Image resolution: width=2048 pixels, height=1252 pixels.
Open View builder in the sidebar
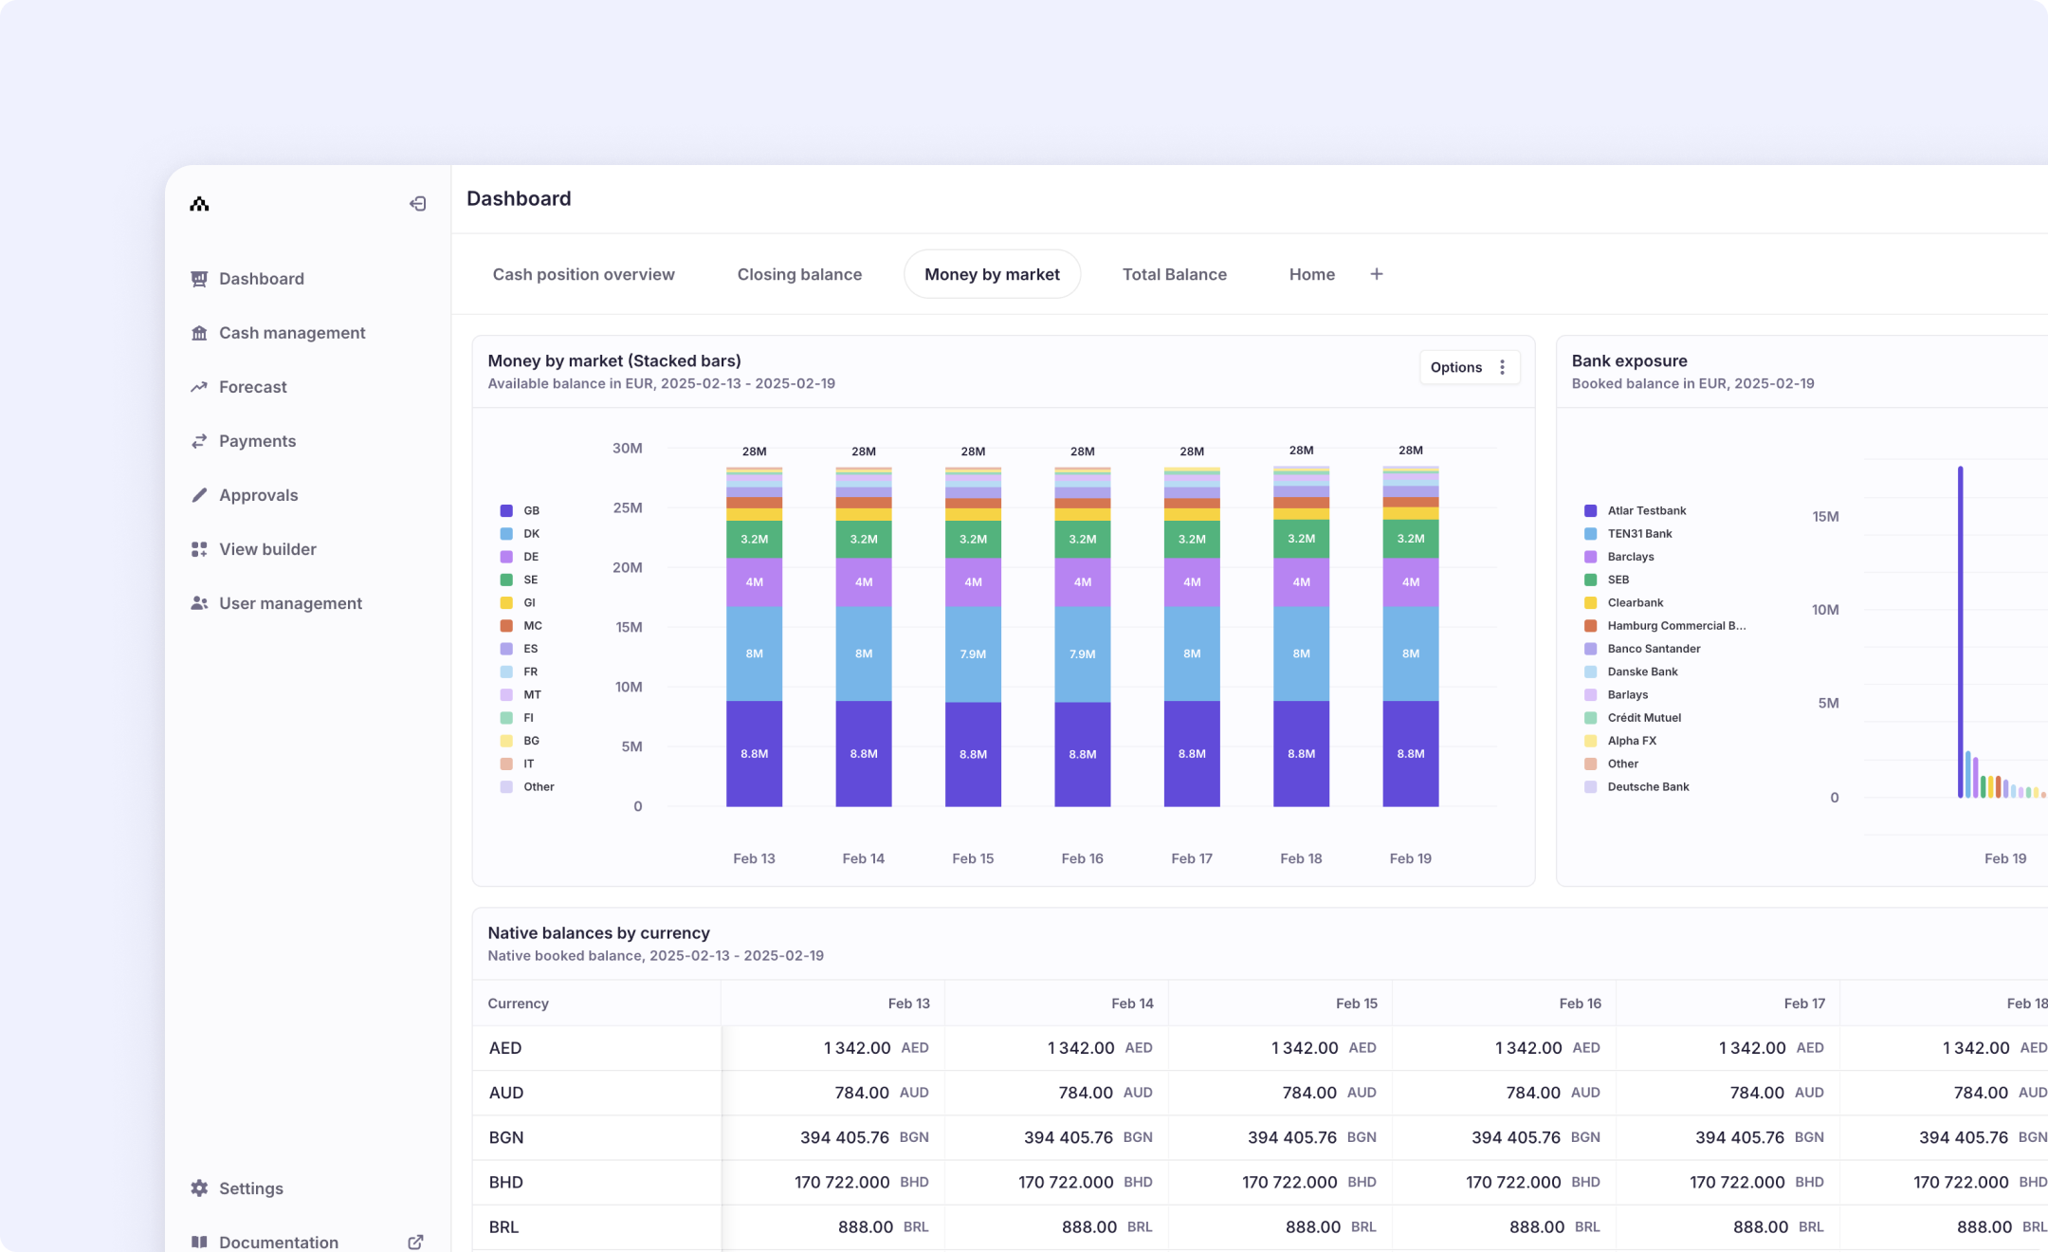pos(267,549)
